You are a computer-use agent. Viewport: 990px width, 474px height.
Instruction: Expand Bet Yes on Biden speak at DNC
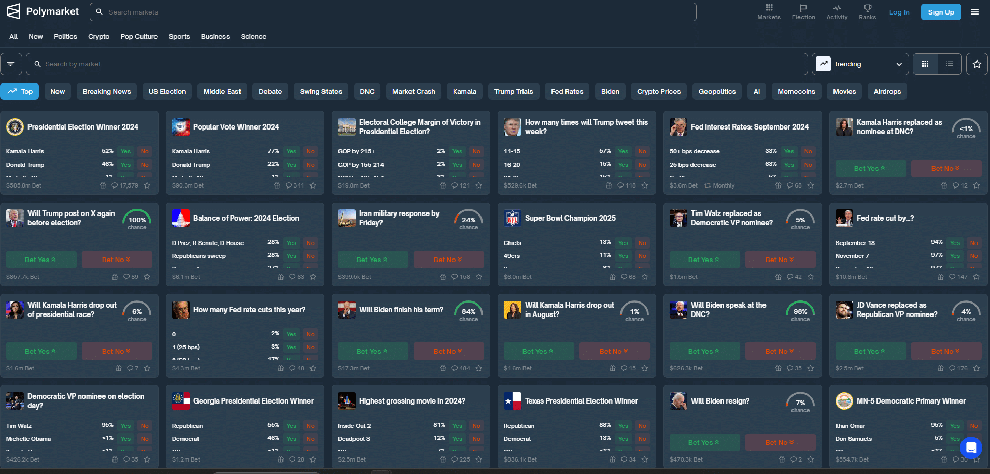click(x=704, y=351)
